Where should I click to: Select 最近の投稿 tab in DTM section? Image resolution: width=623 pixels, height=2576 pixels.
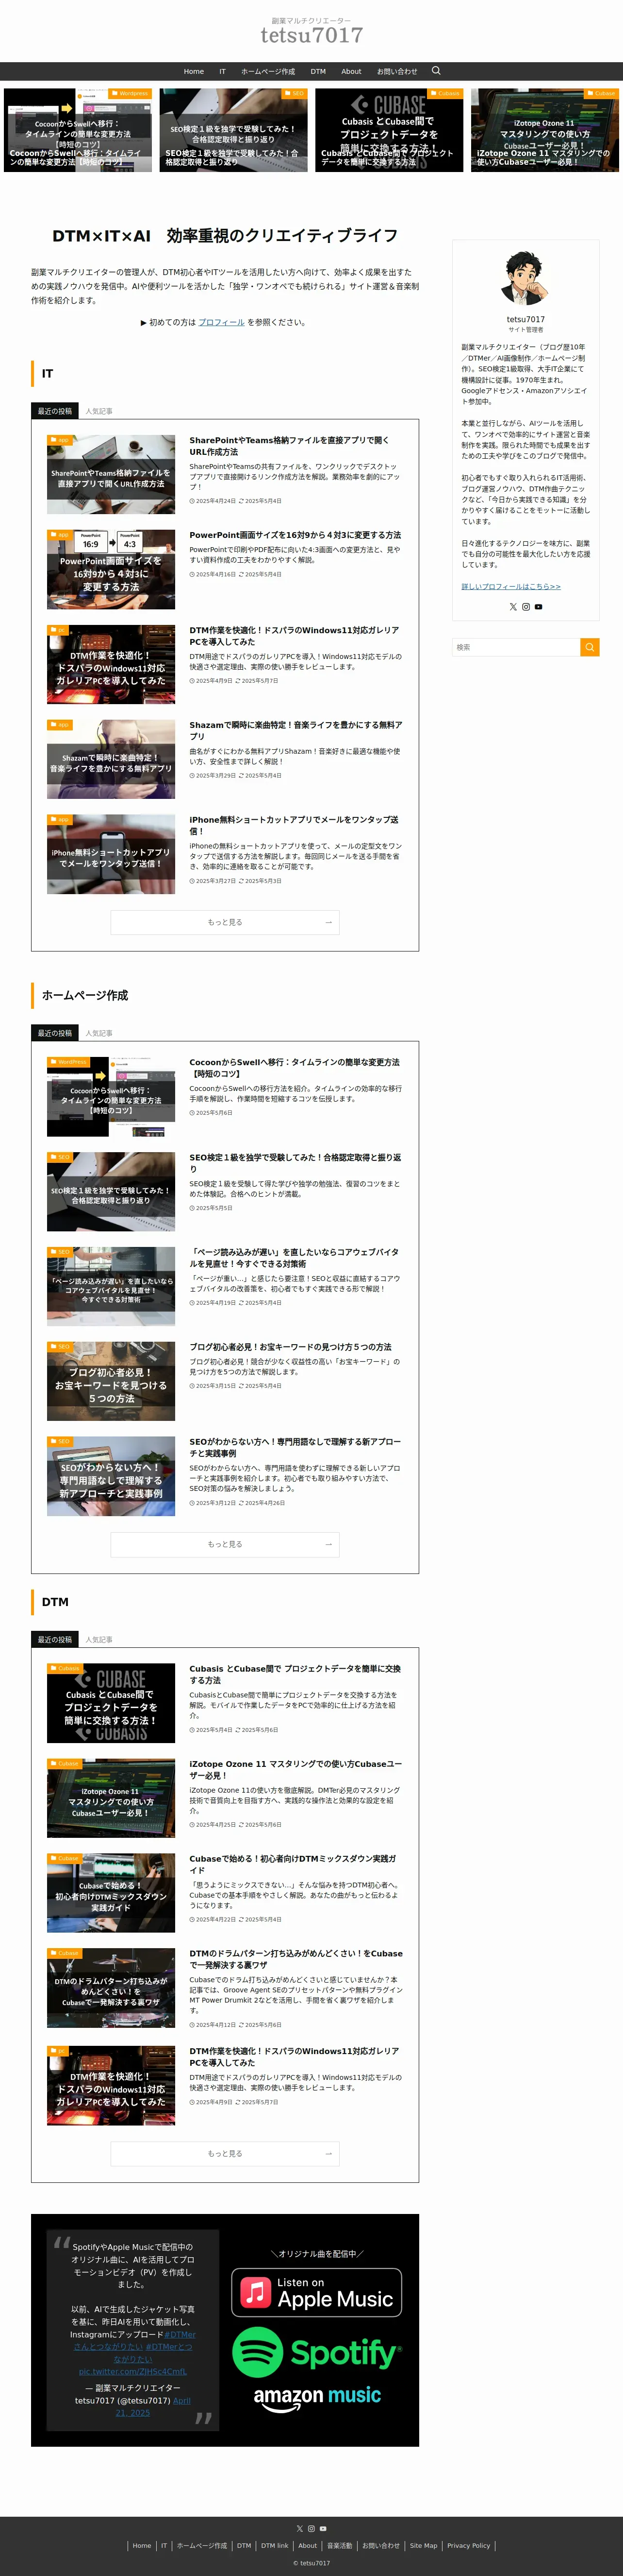55,1640
